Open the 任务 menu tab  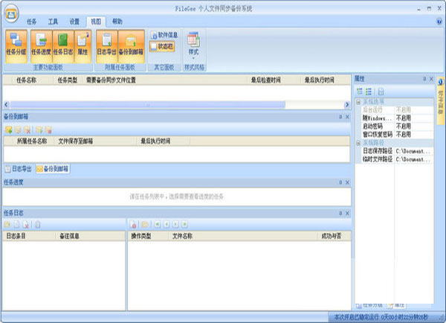(x=31, y=22)
